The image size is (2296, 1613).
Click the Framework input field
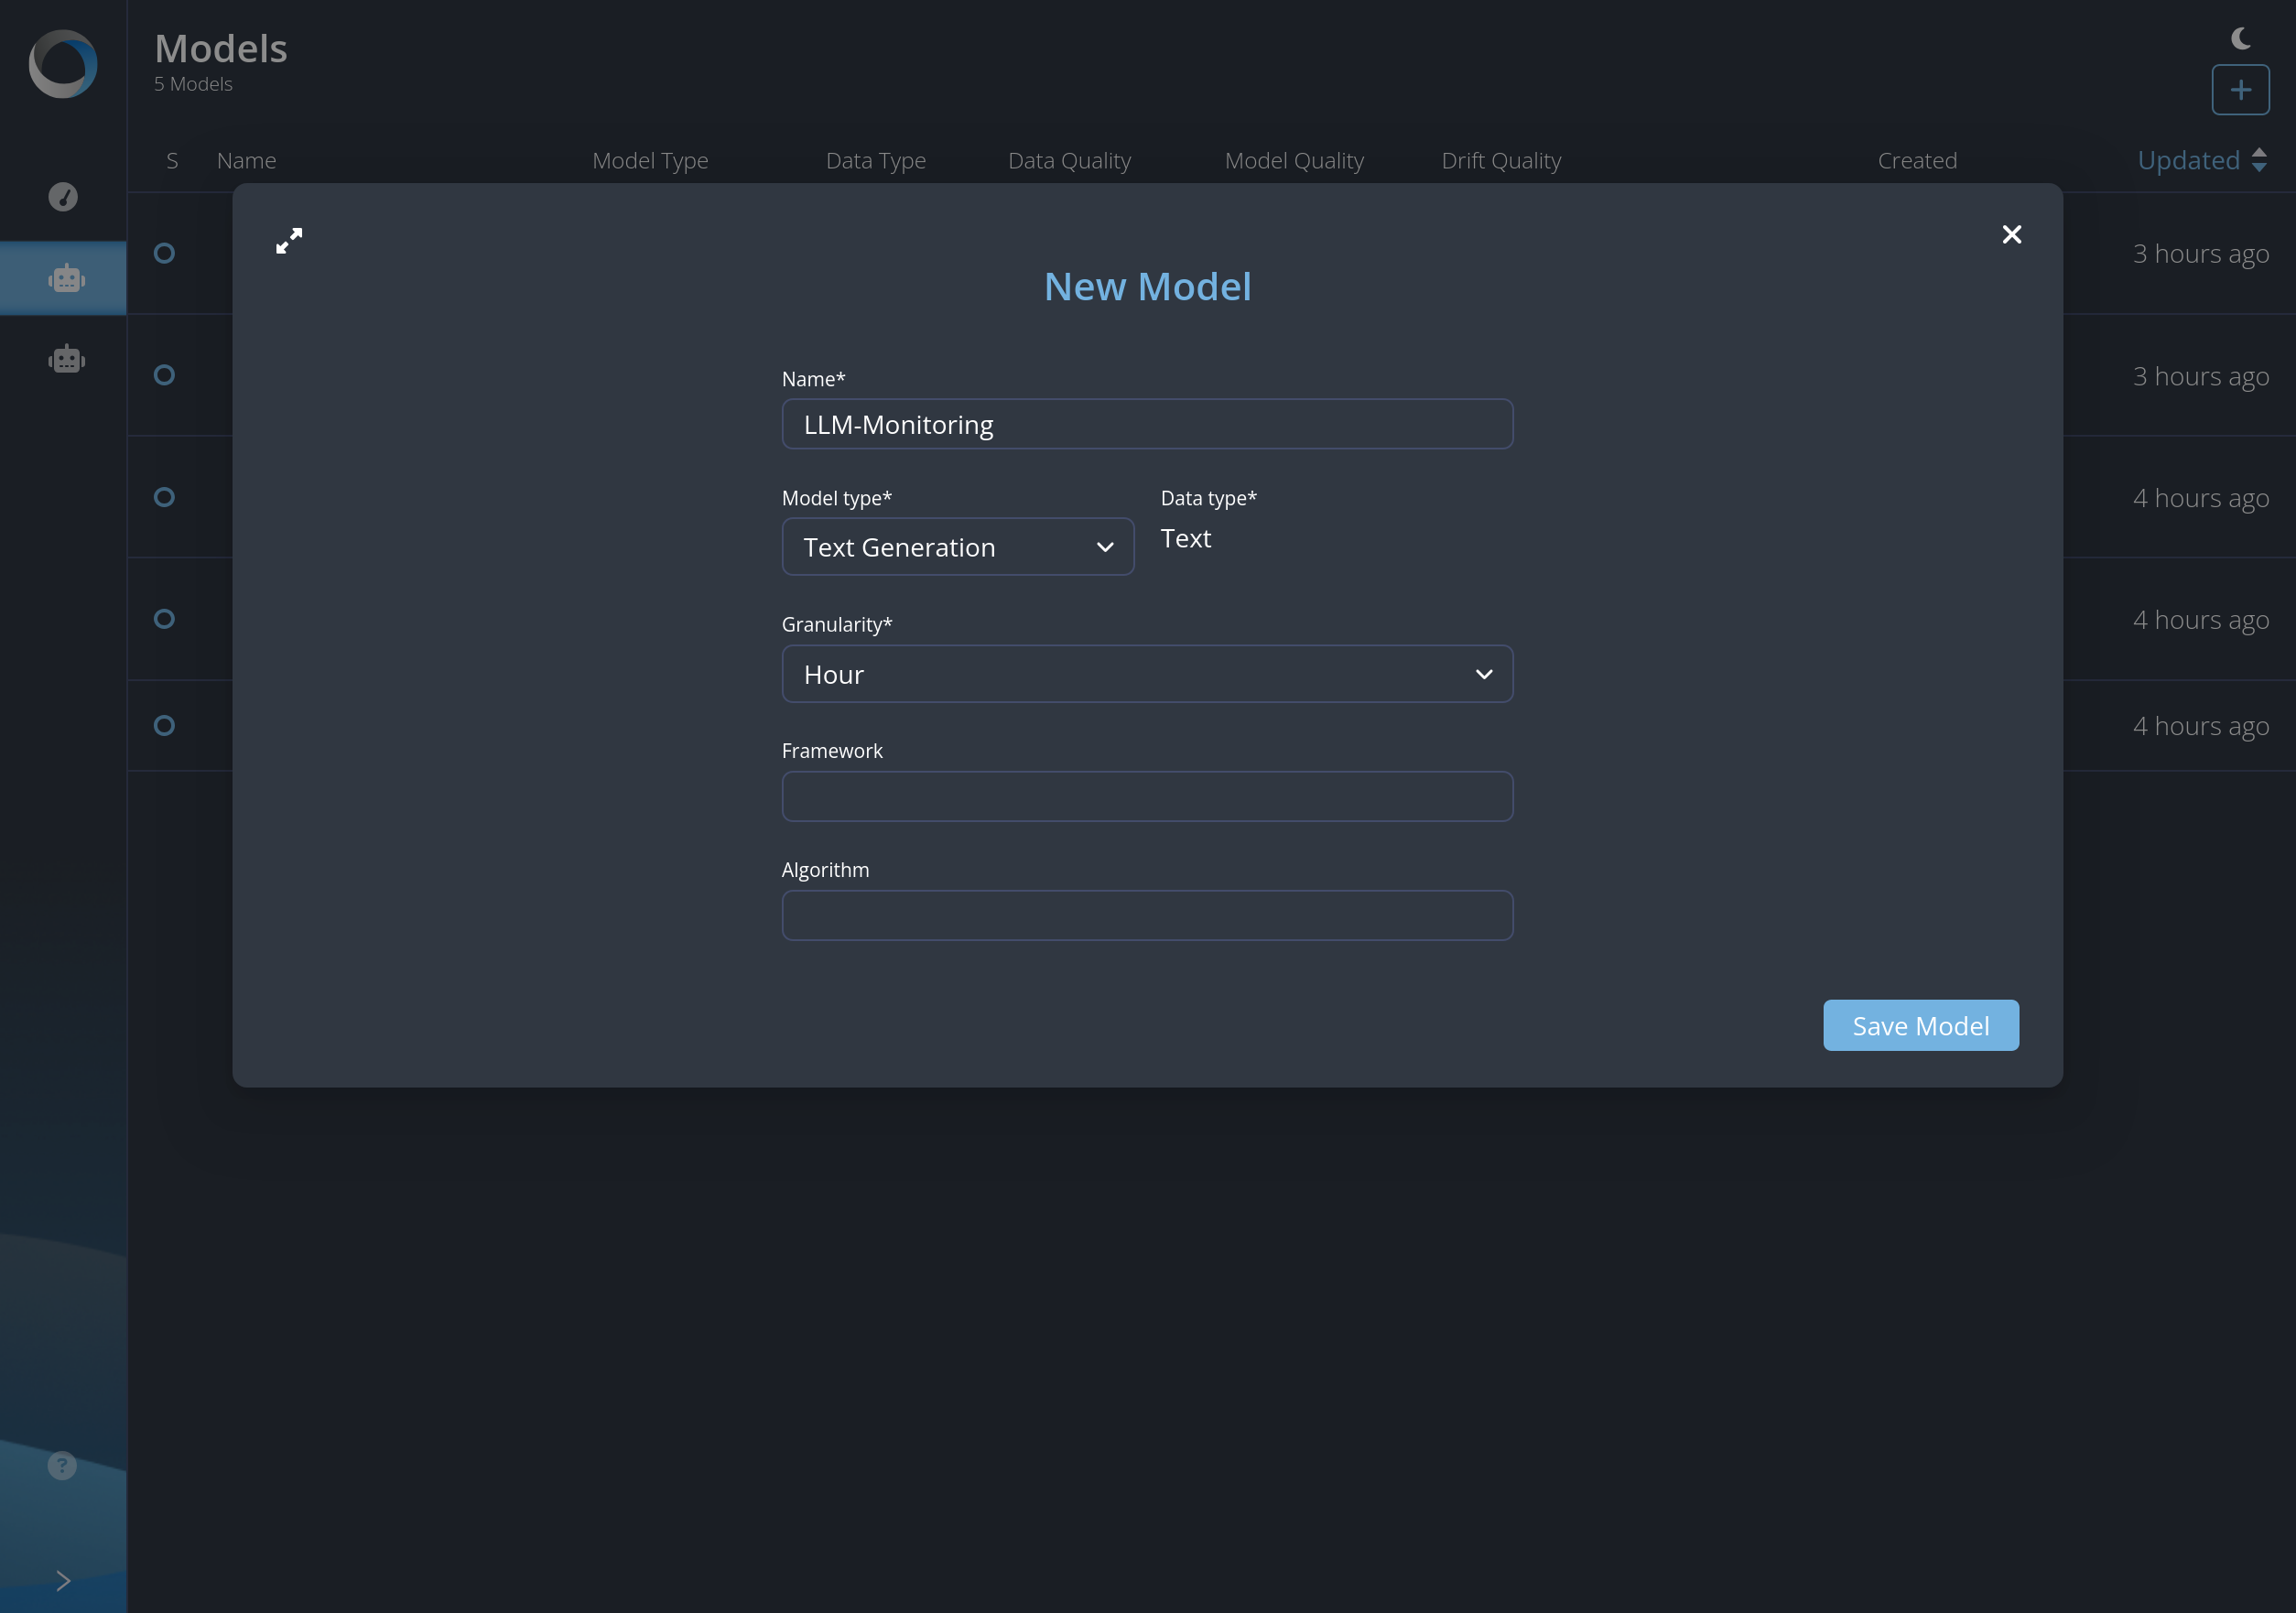(x=1147, y=796)
